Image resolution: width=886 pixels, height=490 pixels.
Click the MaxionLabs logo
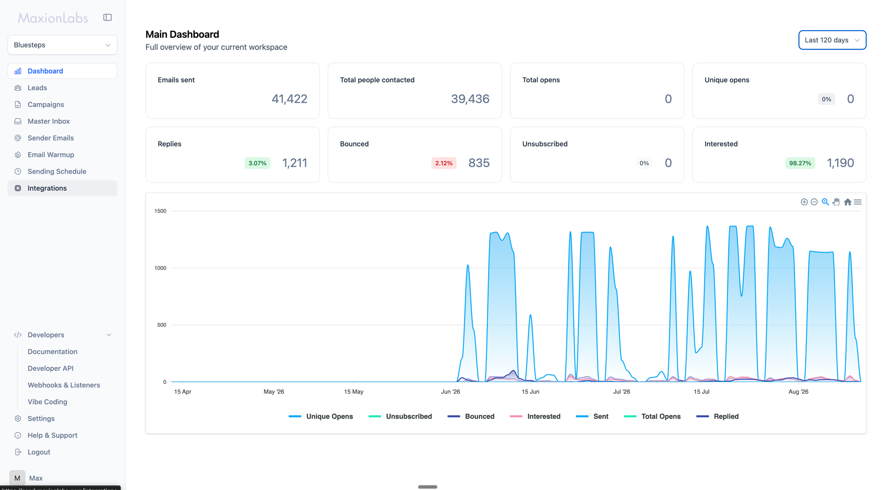coord(53,18)
